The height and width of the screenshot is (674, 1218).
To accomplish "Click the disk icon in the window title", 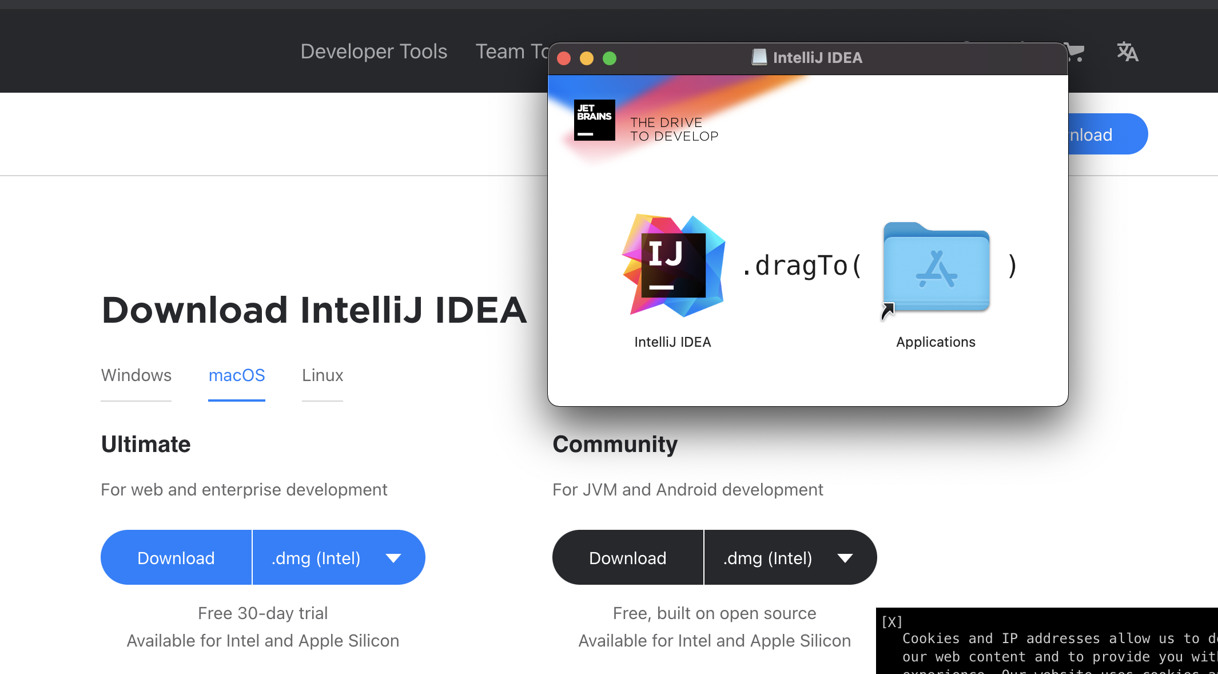I will point(759,57).
